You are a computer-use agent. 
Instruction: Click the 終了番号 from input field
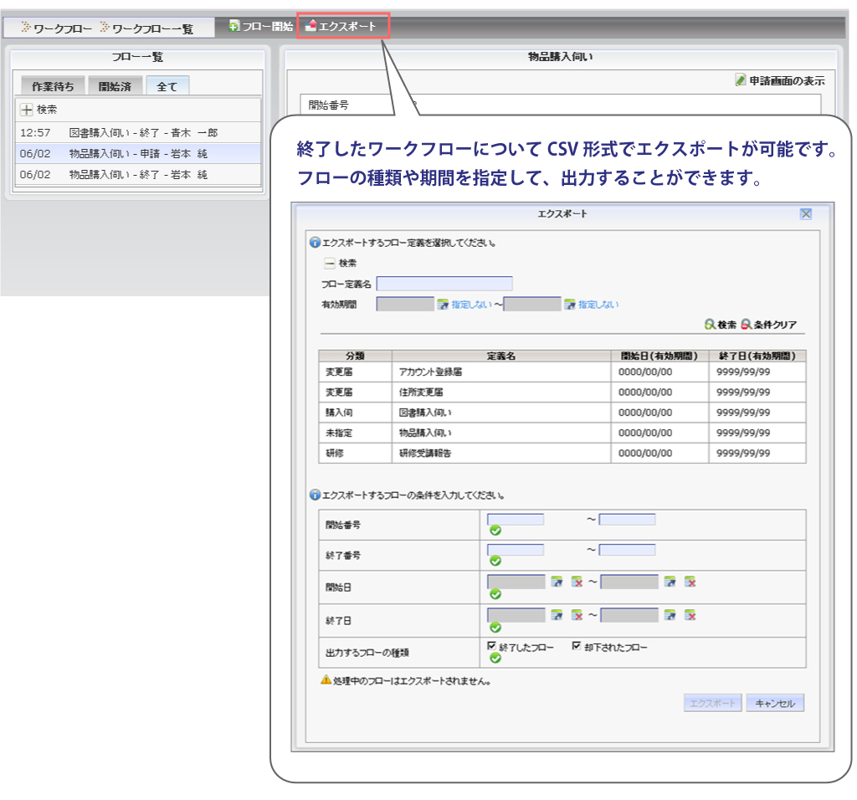coord(516,550)
